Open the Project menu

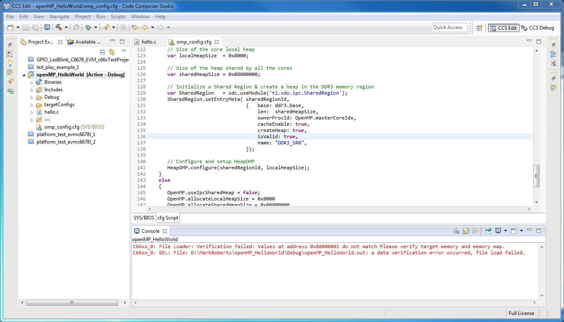83,17
